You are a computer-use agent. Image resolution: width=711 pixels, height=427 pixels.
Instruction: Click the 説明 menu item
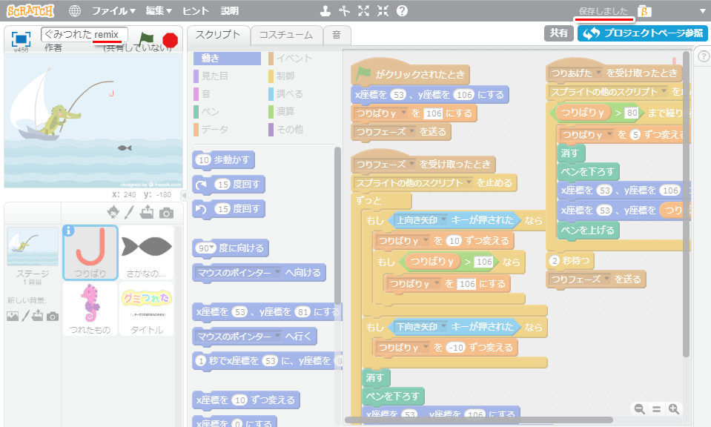229,11
